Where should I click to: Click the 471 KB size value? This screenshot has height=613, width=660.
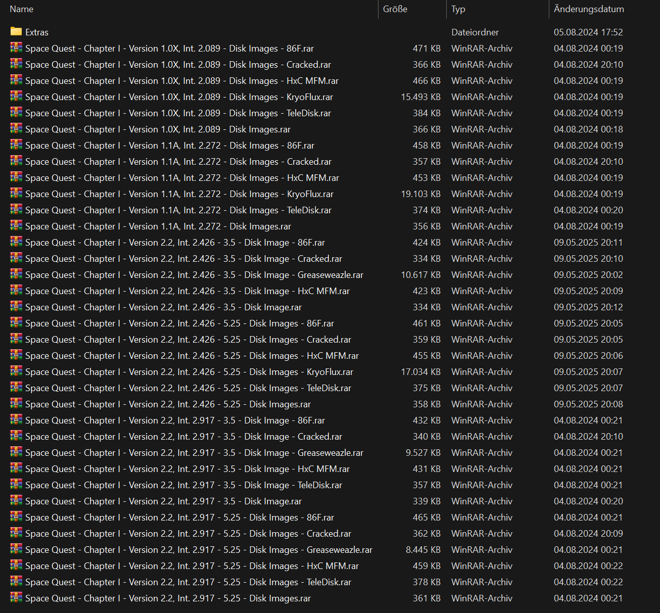[x=427, y=49]
